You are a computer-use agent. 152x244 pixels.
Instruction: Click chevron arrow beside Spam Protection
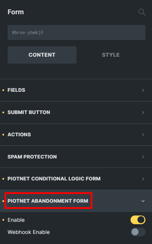(x=143, y=157)
